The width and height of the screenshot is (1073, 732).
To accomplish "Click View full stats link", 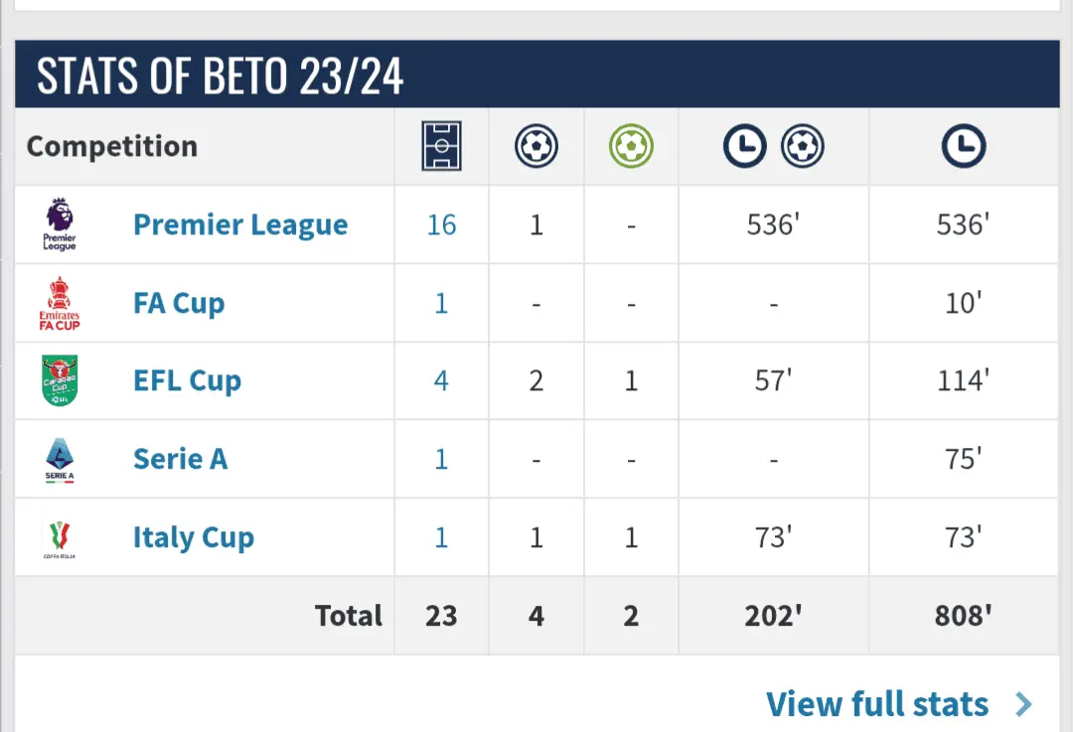I will point(877,704).
